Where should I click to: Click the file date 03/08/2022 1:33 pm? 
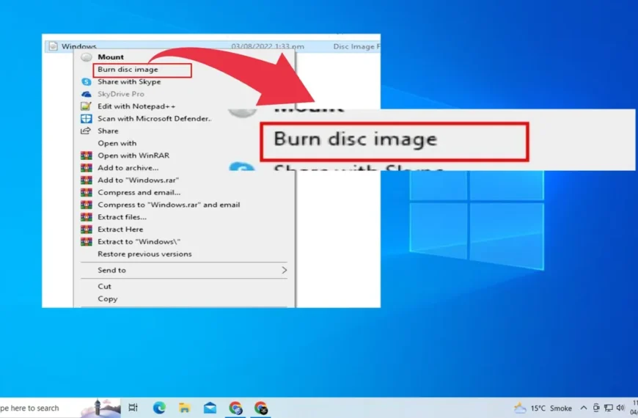pyautogui.click(x=268, y=46)
